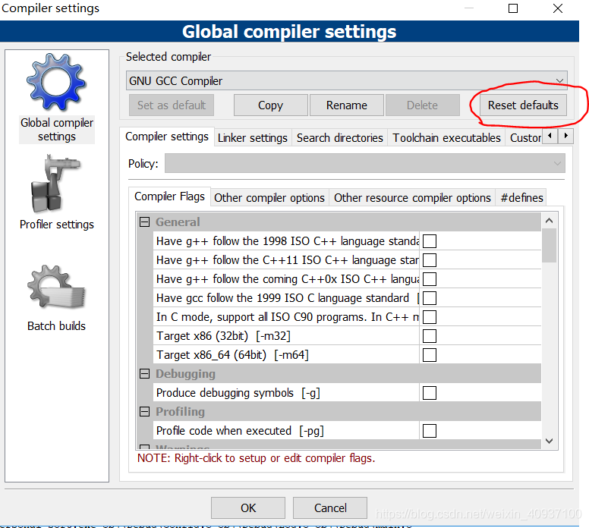Select 'Target x86 (32bit) [-m32]' row text
Image resolution: width=589 pixels, height=528 pixels.
tap(223, 336)
